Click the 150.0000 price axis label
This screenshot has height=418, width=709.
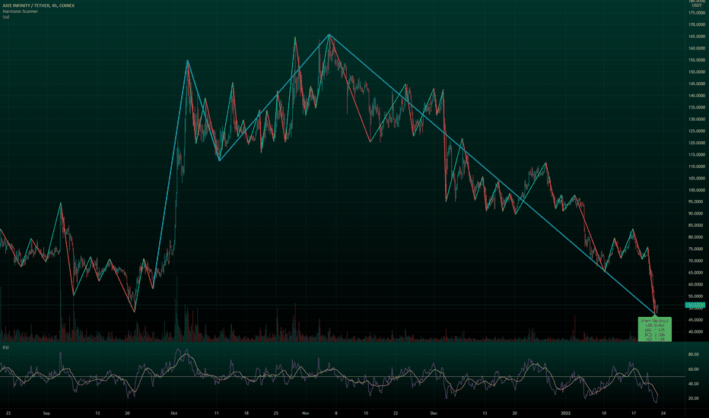[696, 72]
